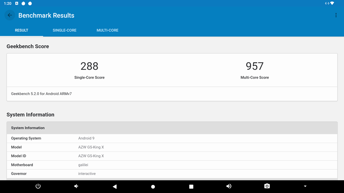Screen dimensions: 344x193
Task: Tap the Benchmark Results title
Action: [46, 15]
